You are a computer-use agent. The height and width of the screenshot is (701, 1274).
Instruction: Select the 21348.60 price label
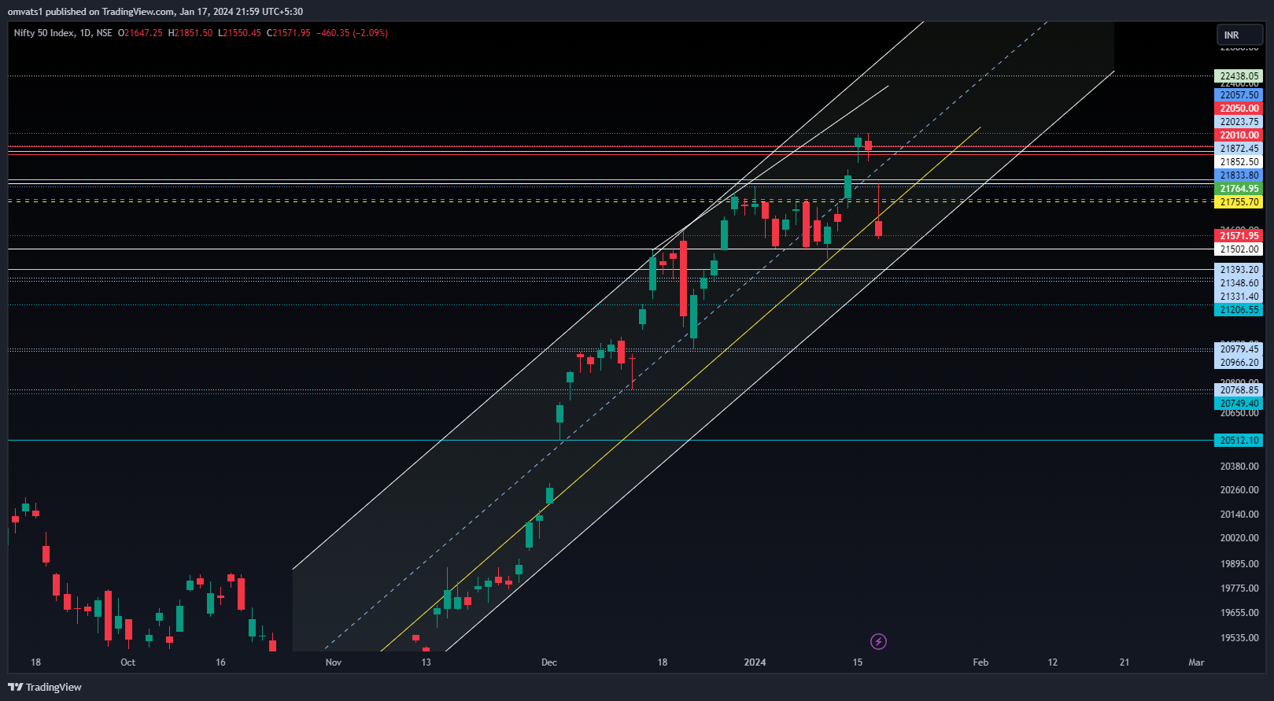[x=1239, y=283]
